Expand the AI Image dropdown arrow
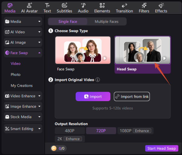Screen dimensions: 182x155 pyautogui.click(x=39, y=42)
